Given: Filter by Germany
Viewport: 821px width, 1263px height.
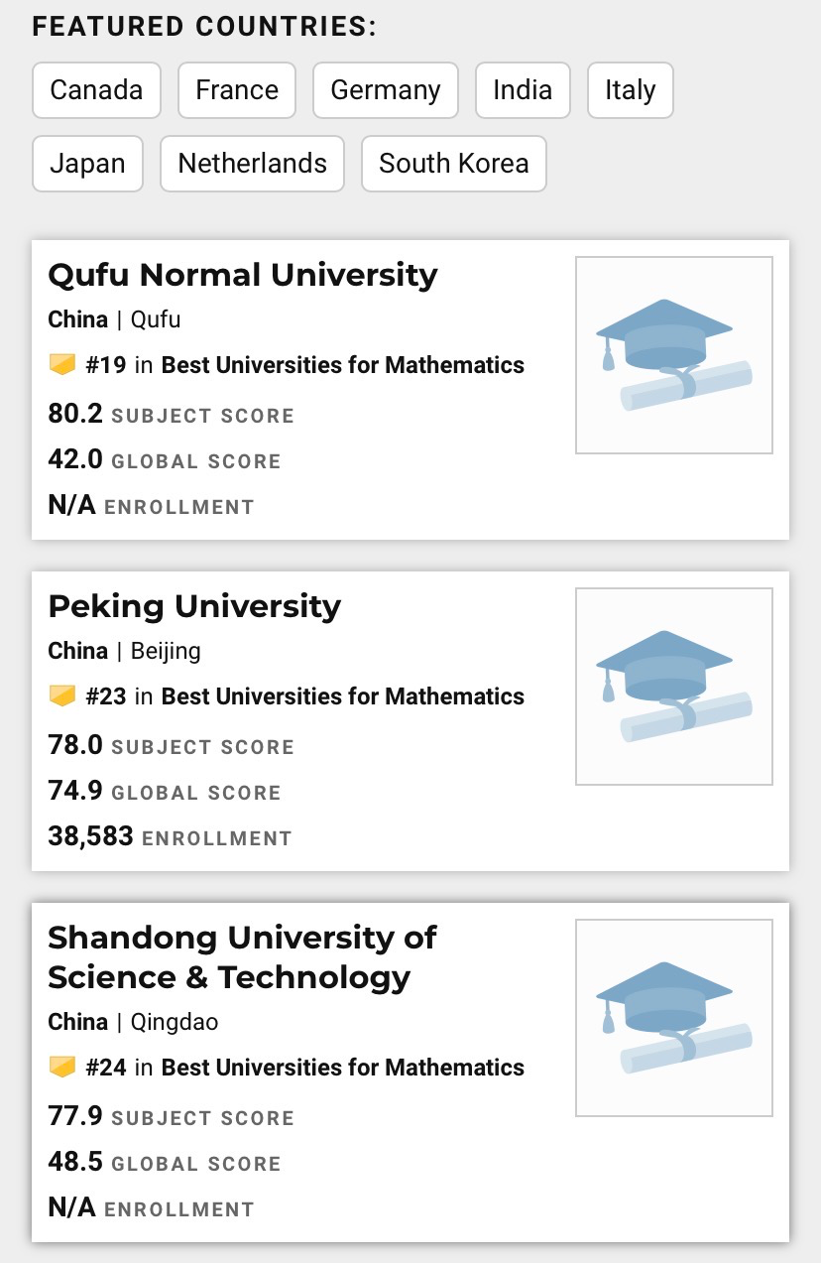Looking at the screenshot, I should 385,90.
